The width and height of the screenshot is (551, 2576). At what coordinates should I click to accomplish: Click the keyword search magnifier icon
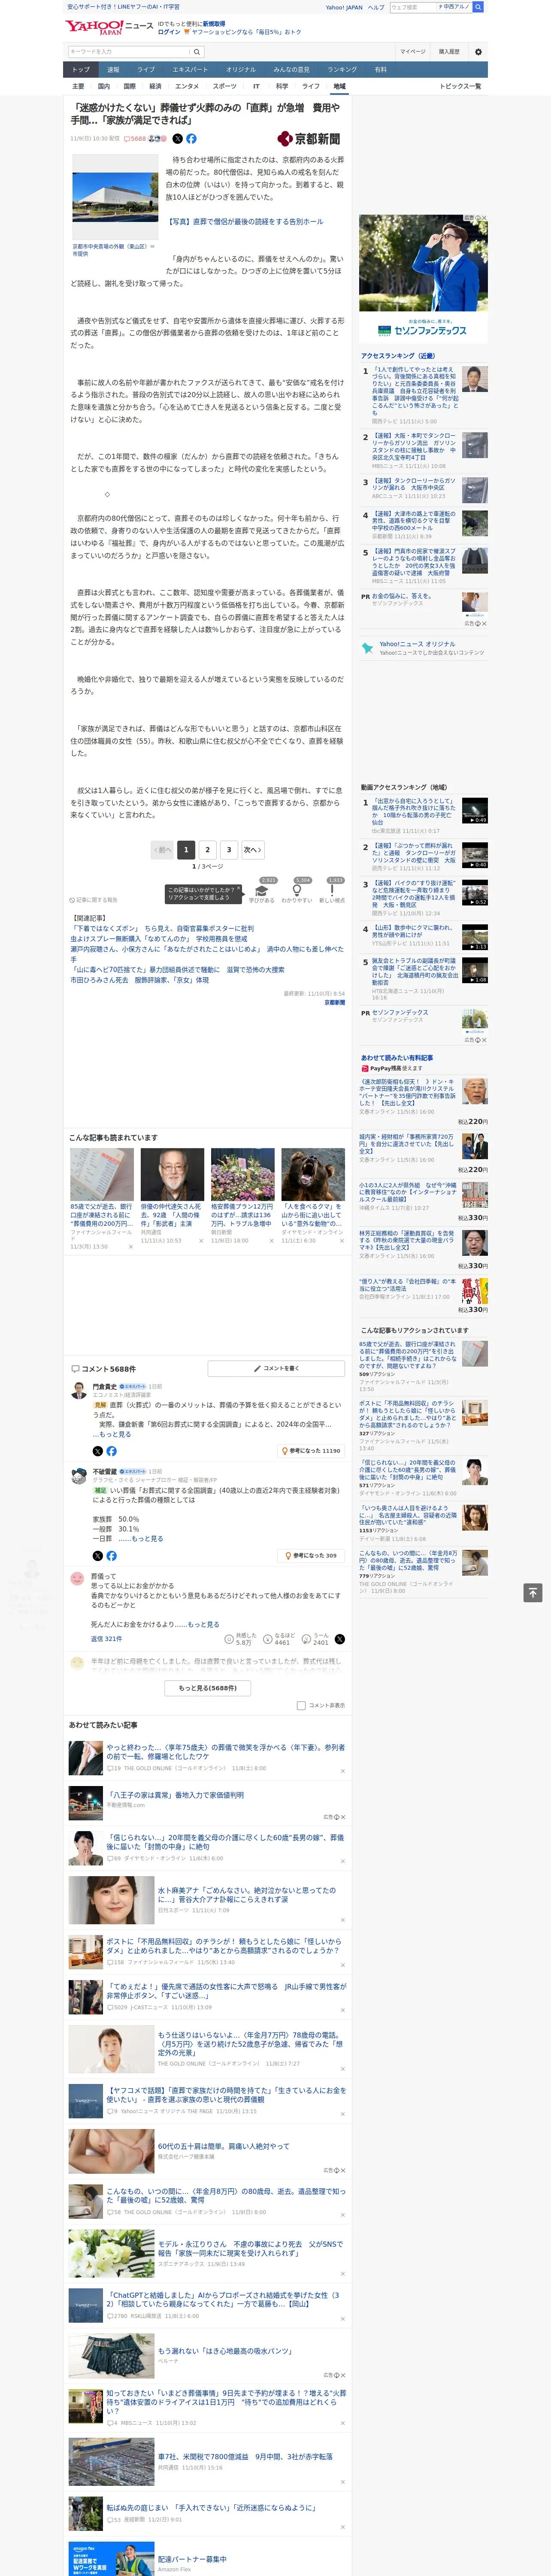(x=197, y=52)
